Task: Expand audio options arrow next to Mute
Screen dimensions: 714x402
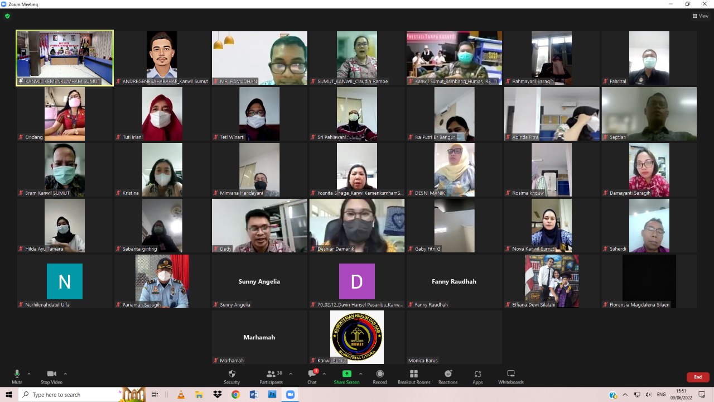Action: coord(29,374)
